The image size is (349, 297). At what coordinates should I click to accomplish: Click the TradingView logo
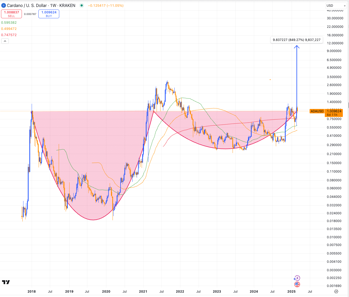6,282
